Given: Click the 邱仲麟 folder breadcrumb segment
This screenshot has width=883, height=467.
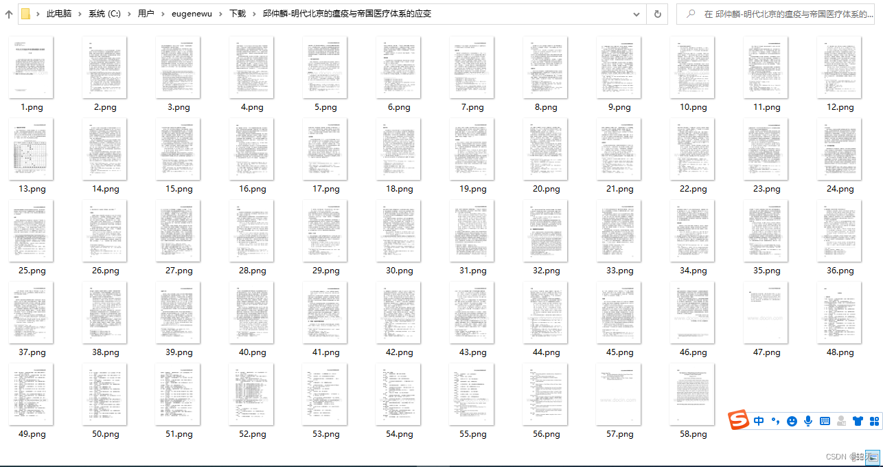Looking at the screenshot, I should (347, 14).
